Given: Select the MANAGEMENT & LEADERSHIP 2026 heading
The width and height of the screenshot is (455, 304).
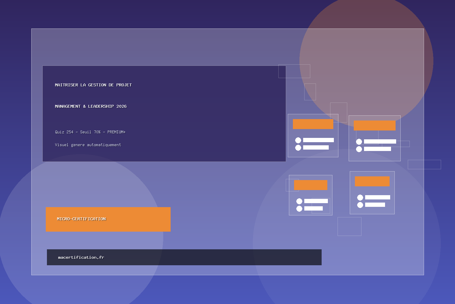Looking at the screenshot, I should tap(91, 106).
